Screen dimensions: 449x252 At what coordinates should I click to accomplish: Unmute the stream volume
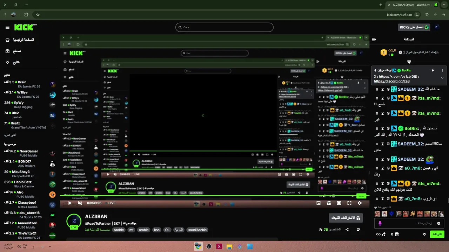[x=80, y=203]
